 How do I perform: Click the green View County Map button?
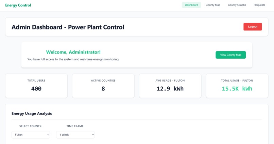point(231,55)
